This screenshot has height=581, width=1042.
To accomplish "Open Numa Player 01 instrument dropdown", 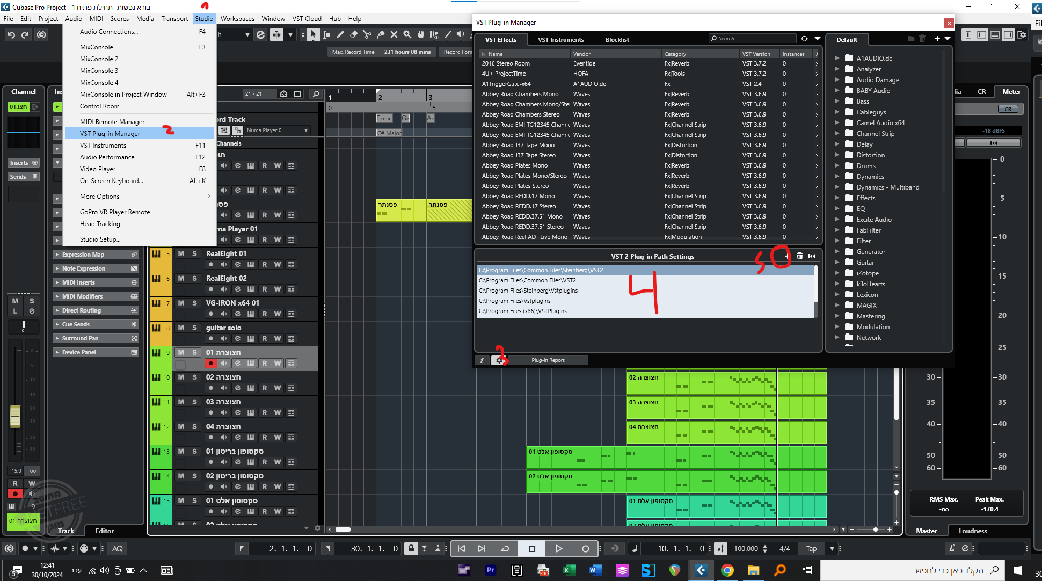I will 306,130.
